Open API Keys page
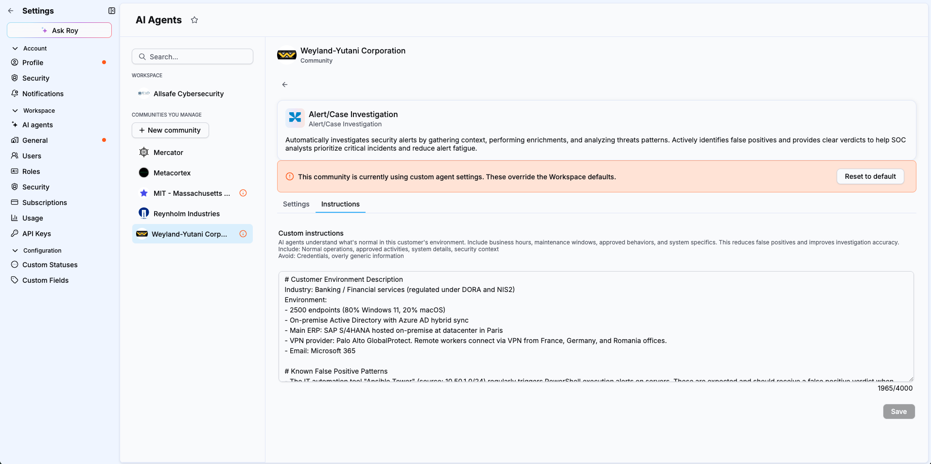The image size is (931, 464). point(36,234)
